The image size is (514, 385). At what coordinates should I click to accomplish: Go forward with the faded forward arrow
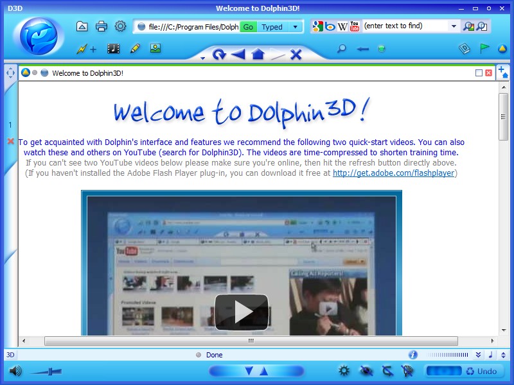pyautogui.click(x=278, y=55)
